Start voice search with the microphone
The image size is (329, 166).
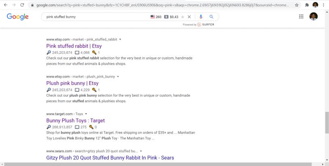201,17
